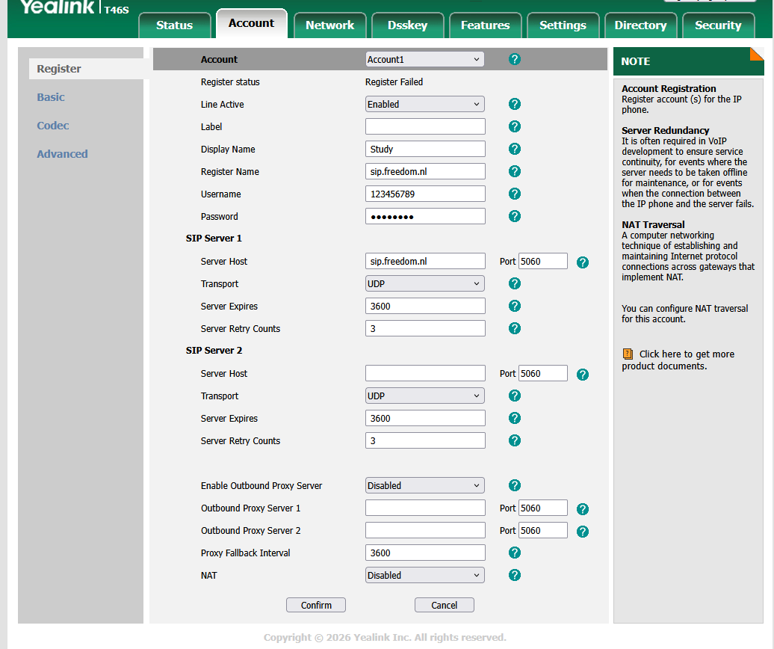Viewport: 774px width, 649px height.
Task: Click the help icon beside Password field
Action: coord(514,216)
